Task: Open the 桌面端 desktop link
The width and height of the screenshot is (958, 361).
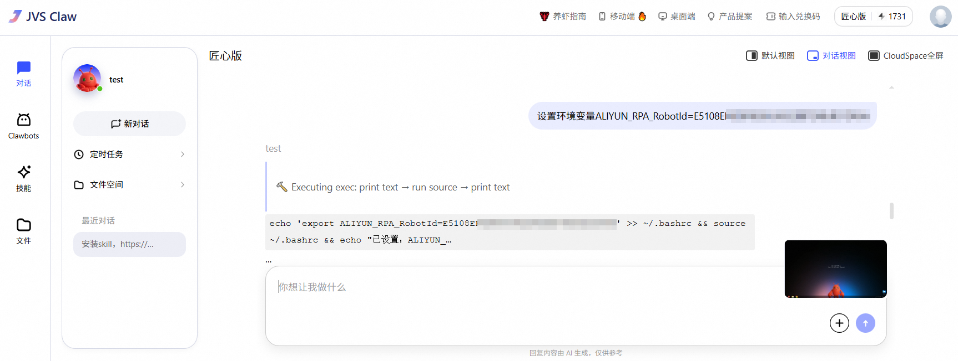Action: pos(677,17)
